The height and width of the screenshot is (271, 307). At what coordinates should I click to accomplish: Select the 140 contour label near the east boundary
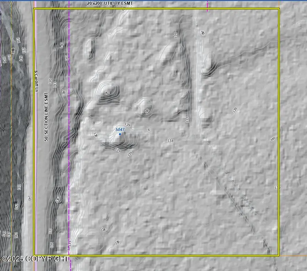(273, 139)
